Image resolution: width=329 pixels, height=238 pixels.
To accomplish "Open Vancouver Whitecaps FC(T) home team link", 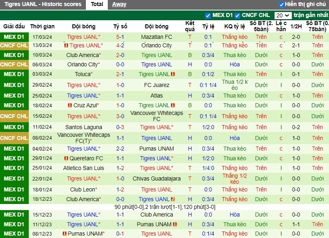I will [x=83, y=138].
